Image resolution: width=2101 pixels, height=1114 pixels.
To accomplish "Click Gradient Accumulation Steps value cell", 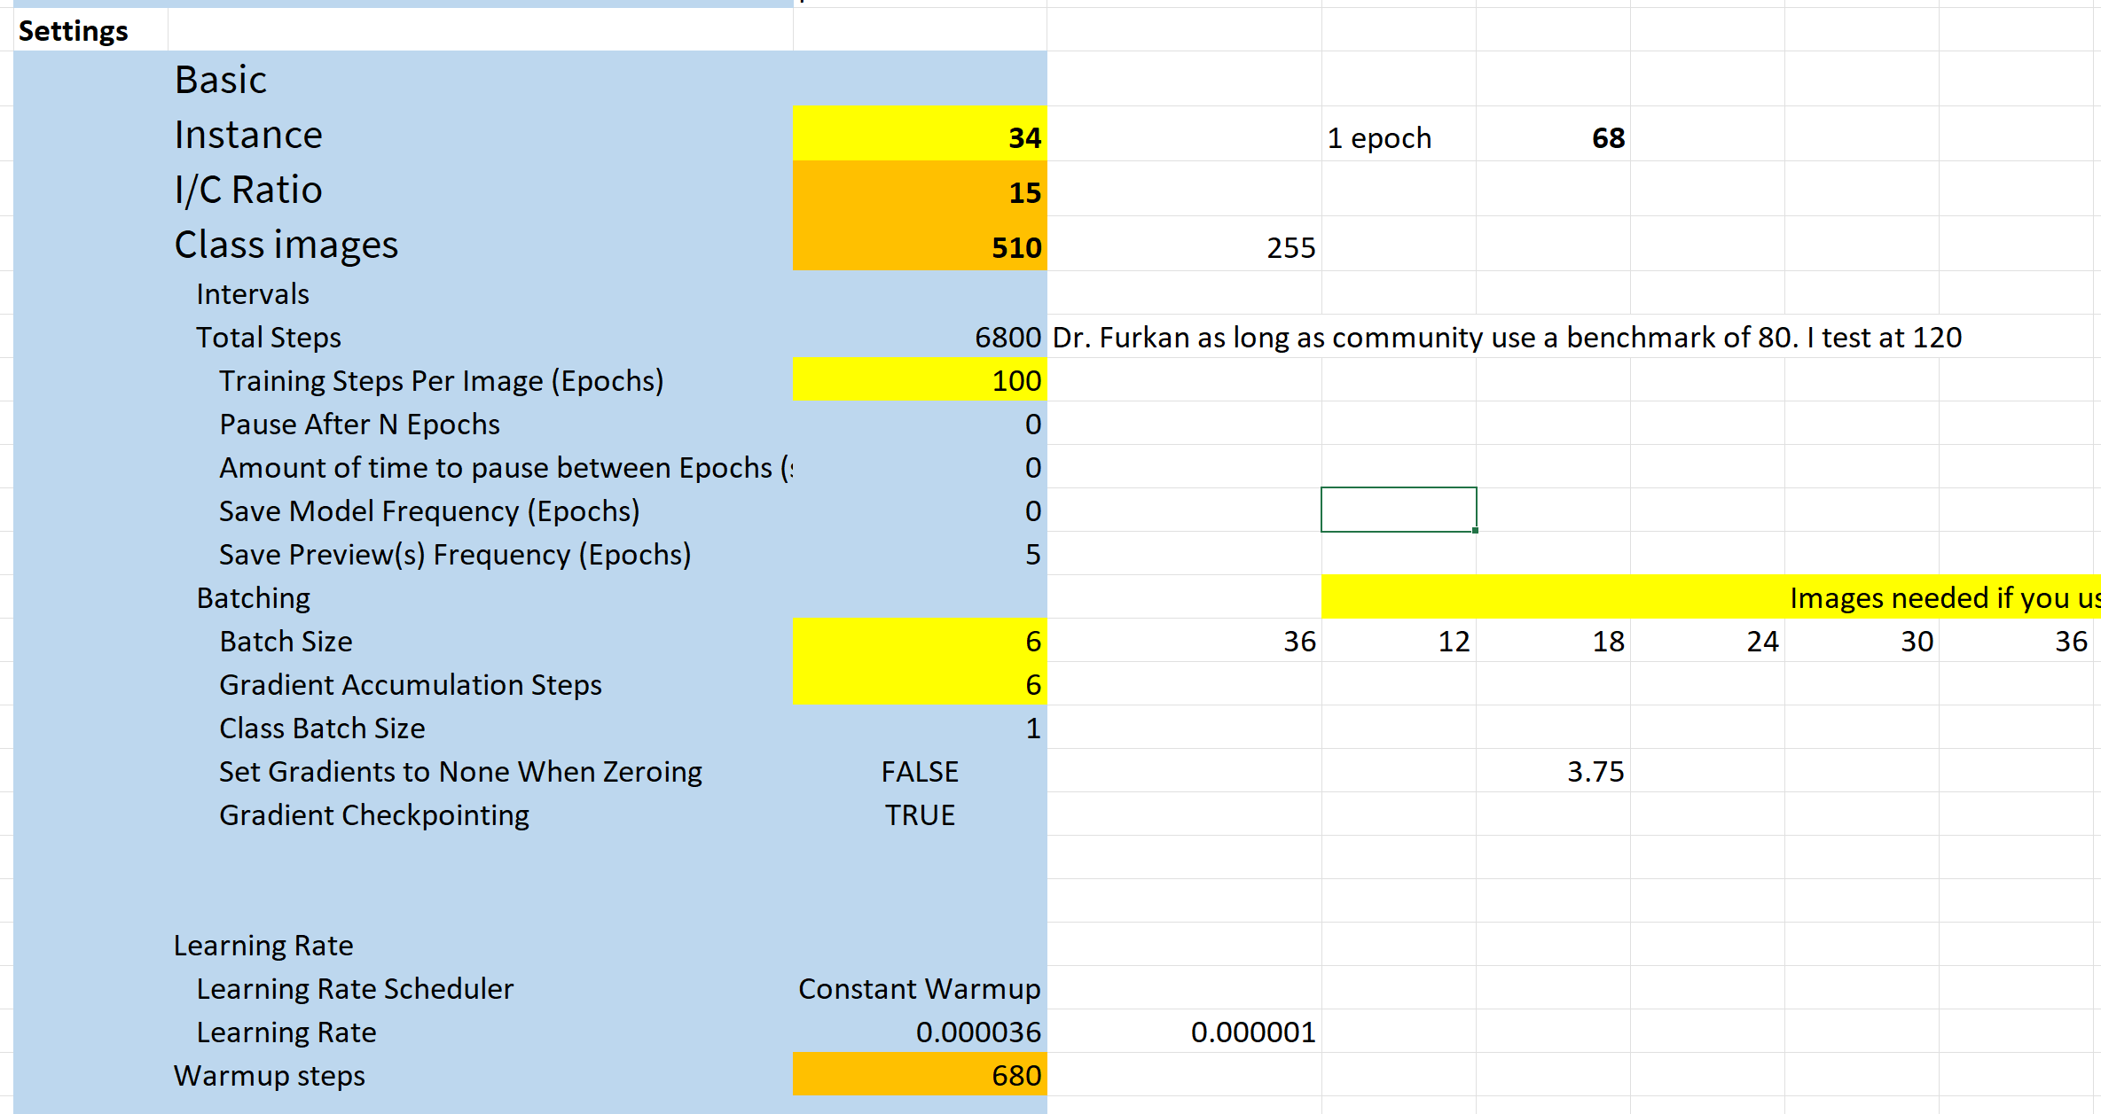I will click(920, 684).
